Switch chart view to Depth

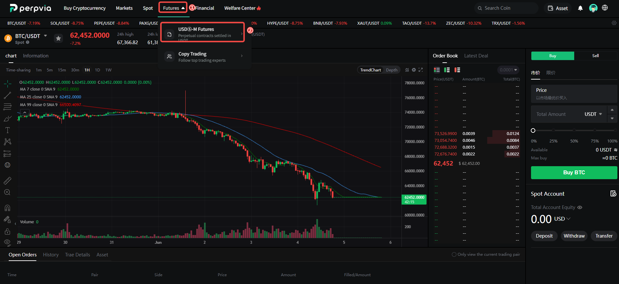392,70
